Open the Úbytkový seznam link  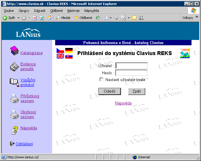click(28, 115)
